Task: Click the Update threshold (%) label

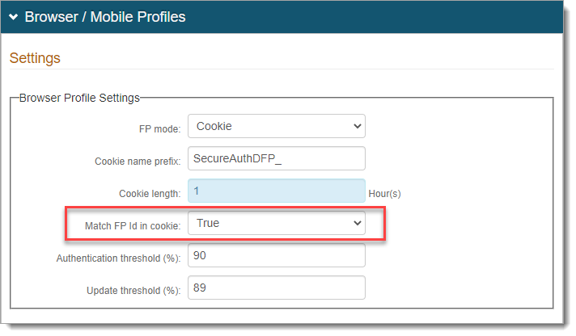Action: [133, 290]
